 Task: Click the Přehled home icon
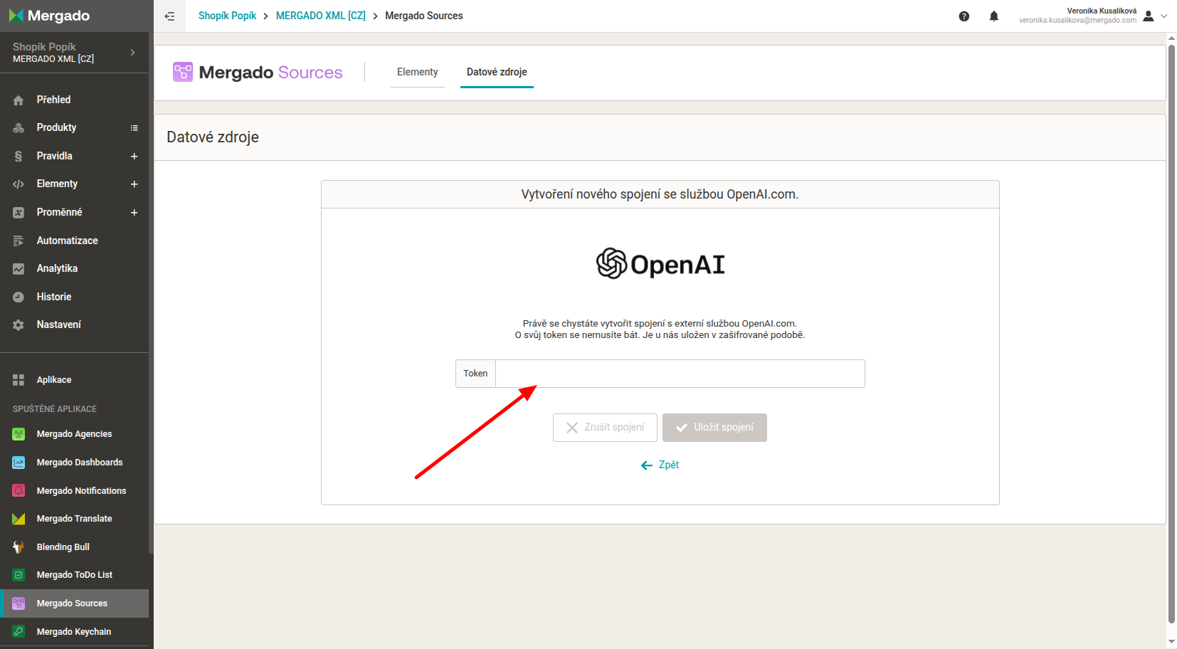point(19,100)
